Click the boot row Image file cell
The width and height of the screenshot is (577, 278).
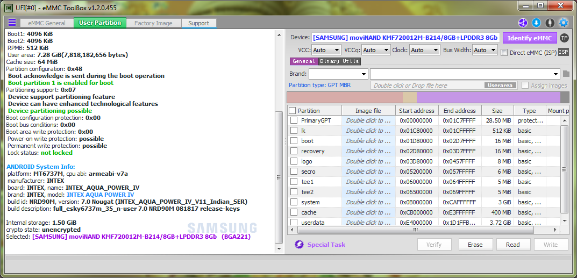(368, 141)
